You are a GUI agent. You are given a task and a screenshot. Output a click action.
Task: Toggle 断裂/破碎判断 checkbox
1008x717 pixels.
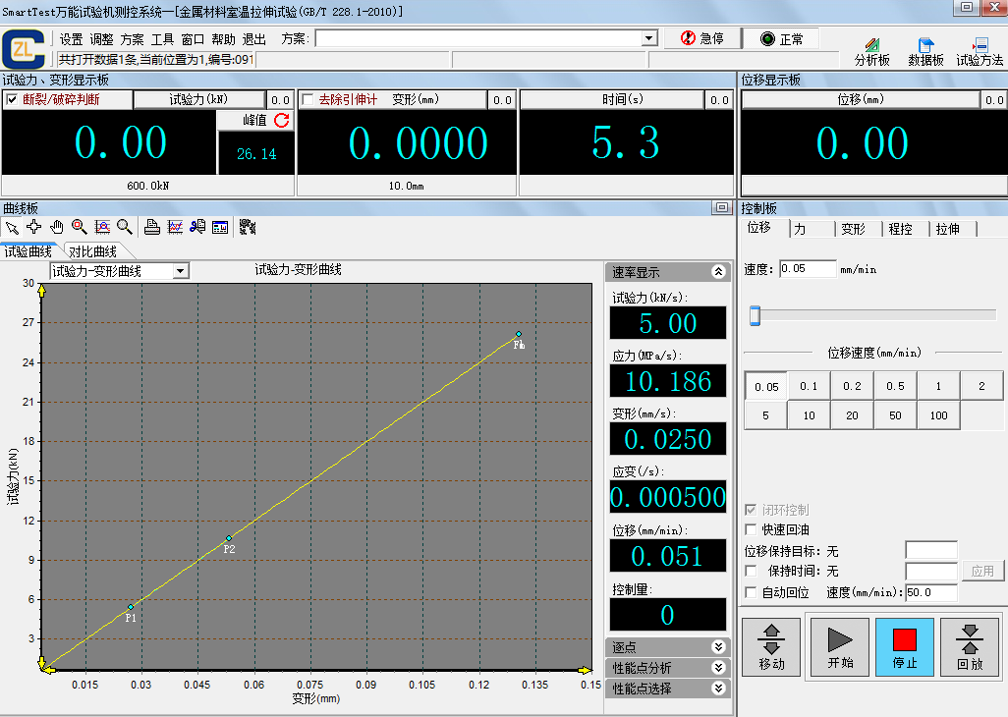coord(12,99)
